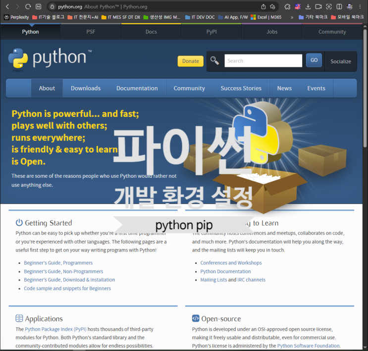Click the address bar URL
This screenshot has width=368, height=351.
(70, 7)
